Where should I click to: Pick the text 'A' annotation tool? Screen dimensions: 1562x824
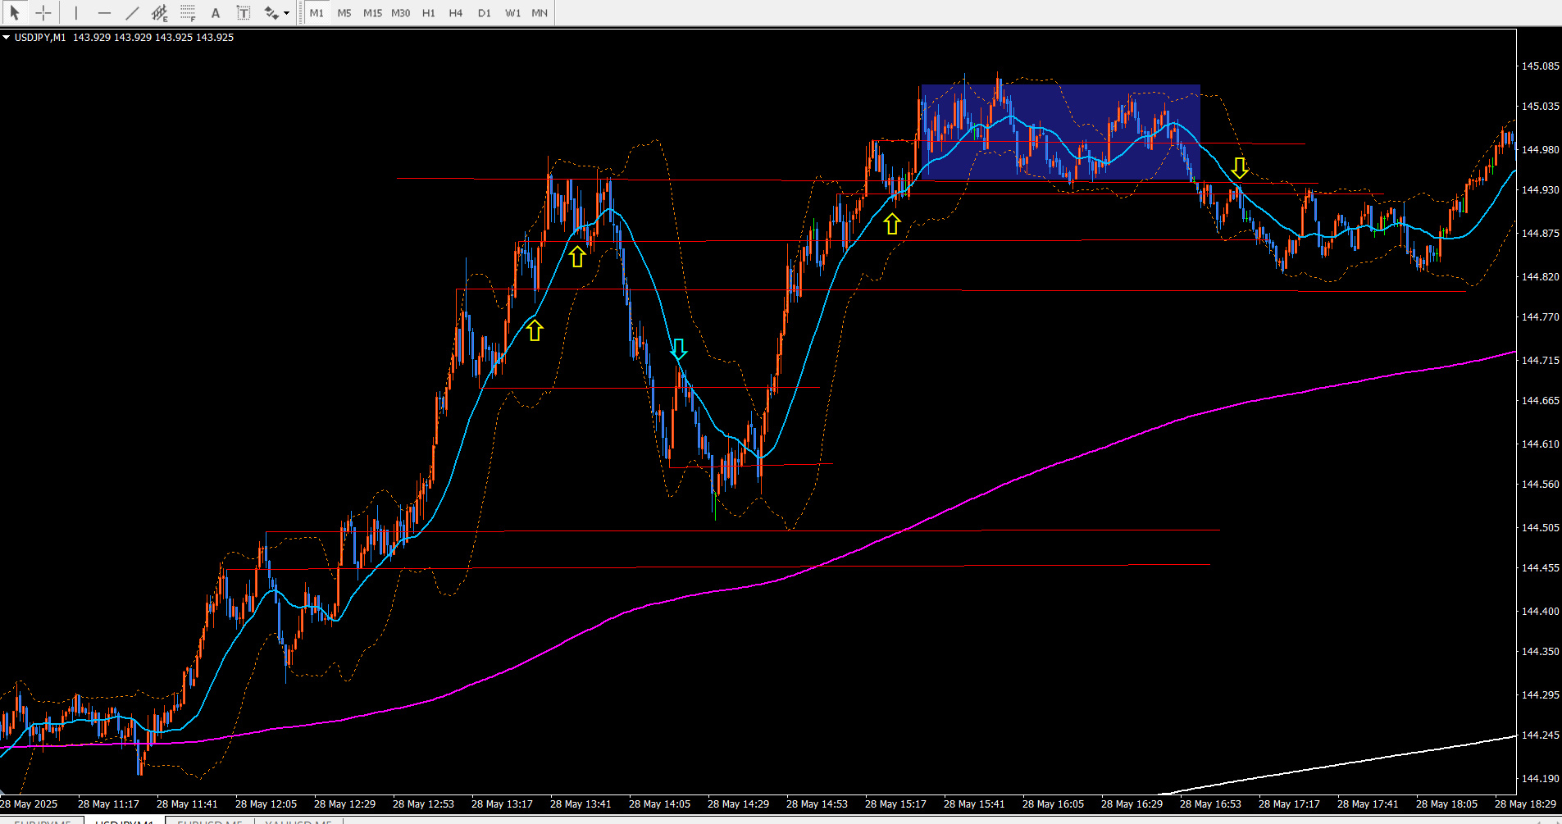pos(216,12)
